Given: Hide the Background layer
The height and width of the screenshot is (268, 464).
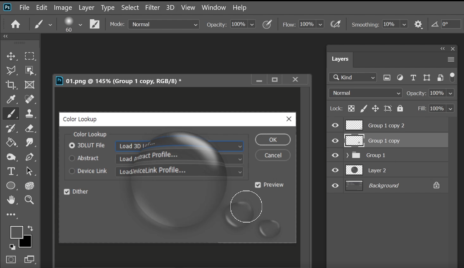Looking at the screenshot, I should click(335, 186).
